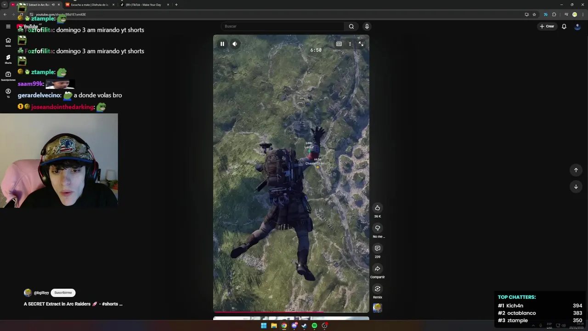Click the address bar URL
This screenshot has width=588, height=331.
click(61, 14)
